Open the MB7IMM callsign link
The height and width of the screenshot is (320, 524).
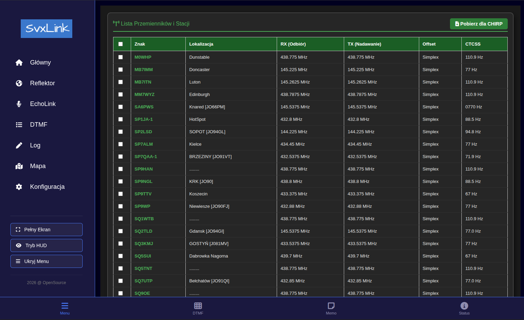pos(144,70)
